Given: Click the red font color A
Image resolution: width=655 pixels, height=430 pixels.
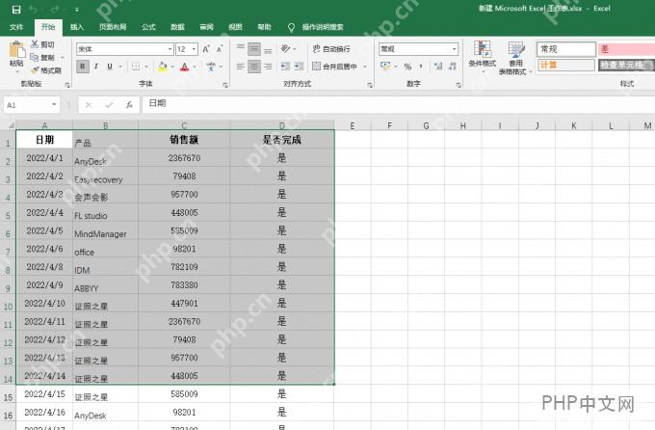Looking at the screenshot, I should (x=184, y=67).
